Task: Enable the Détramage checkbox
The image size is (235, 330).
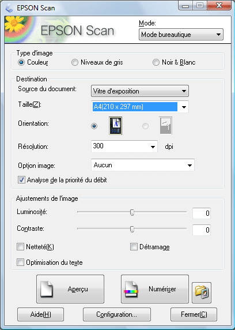Action: click(x=134, y=247)
